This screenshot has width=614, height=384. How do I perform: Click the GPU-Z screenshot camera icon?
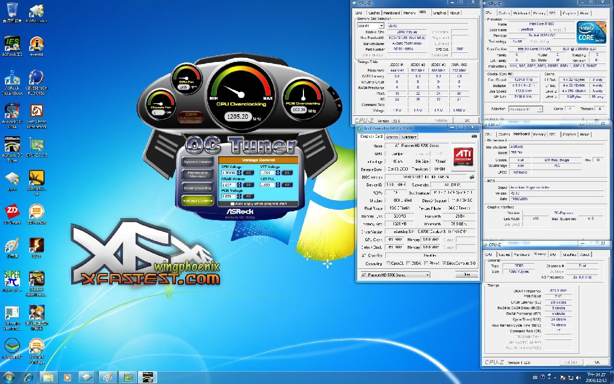pos(474,136)
